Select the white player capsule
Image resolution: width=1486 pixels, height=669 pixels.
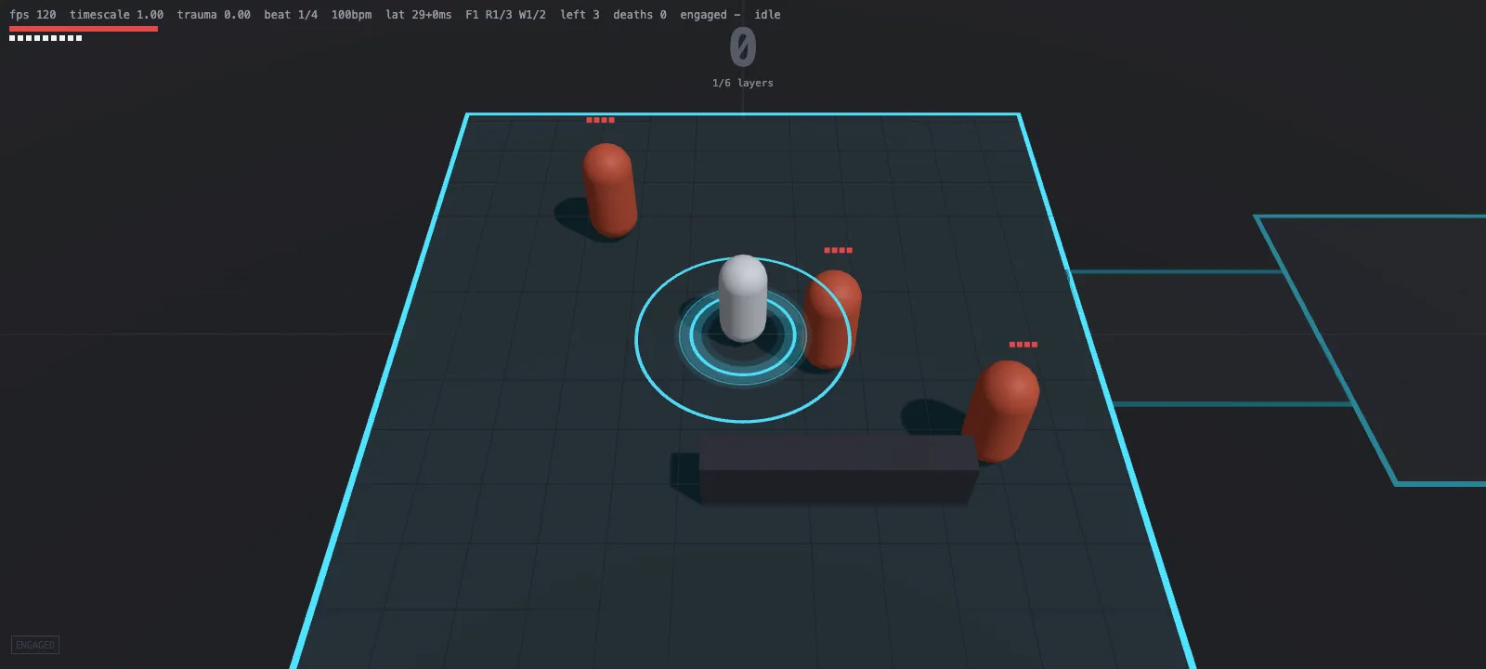[743, 298]
